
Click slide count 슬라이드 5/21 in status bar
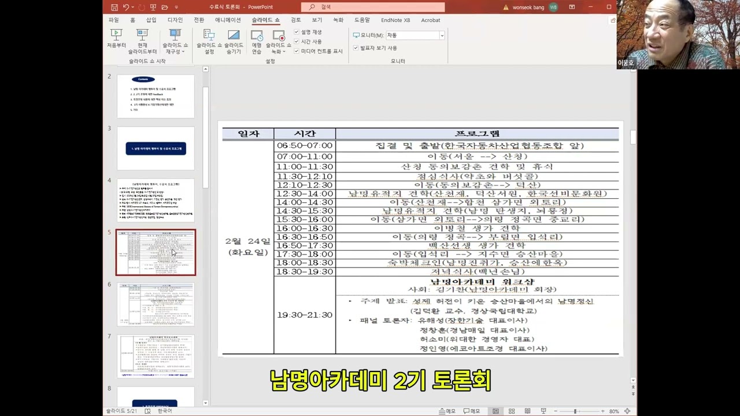(x=121, y=411)
